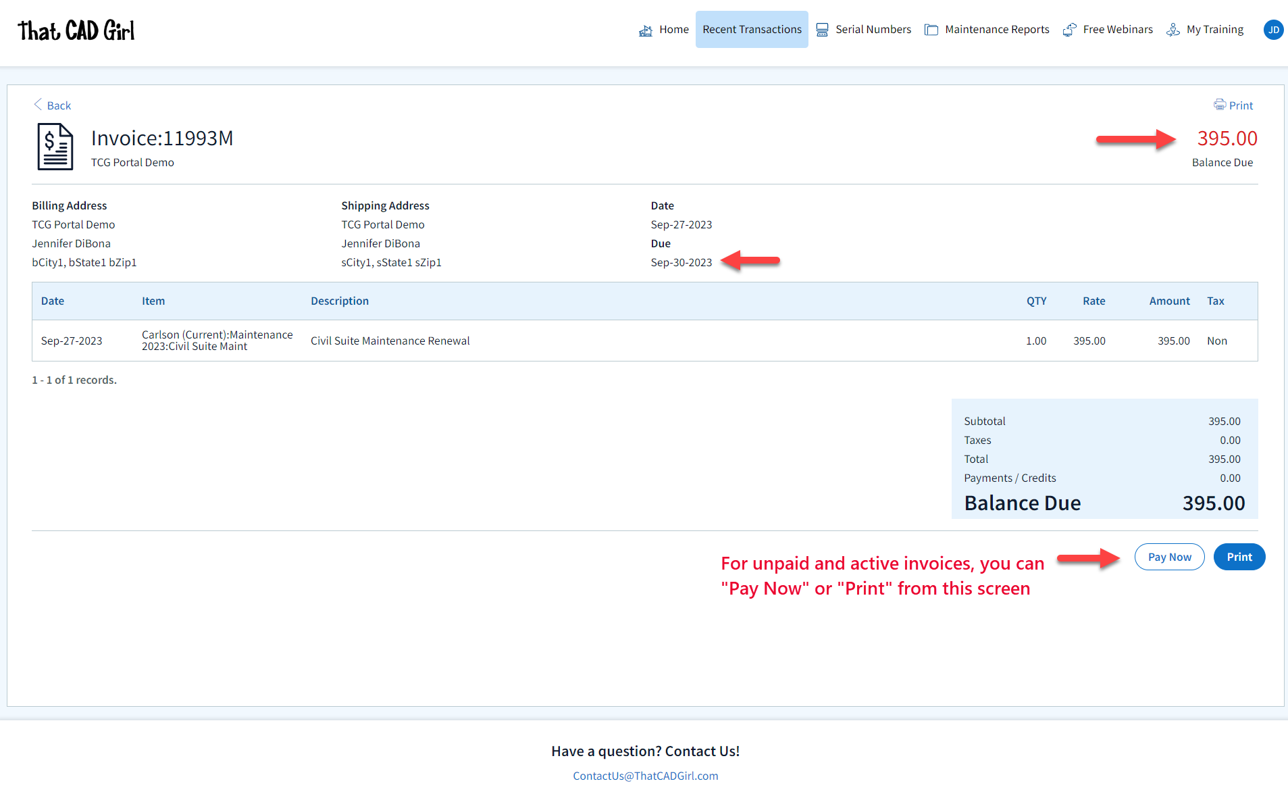Open the ContactUs@ThatCADGirl.com email link
The image size is (1288, 798).
click(x=645, y=776)
